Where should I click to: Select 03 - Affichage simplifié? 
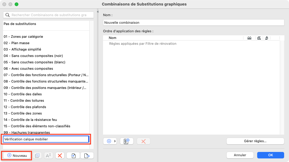click(46, 49)
